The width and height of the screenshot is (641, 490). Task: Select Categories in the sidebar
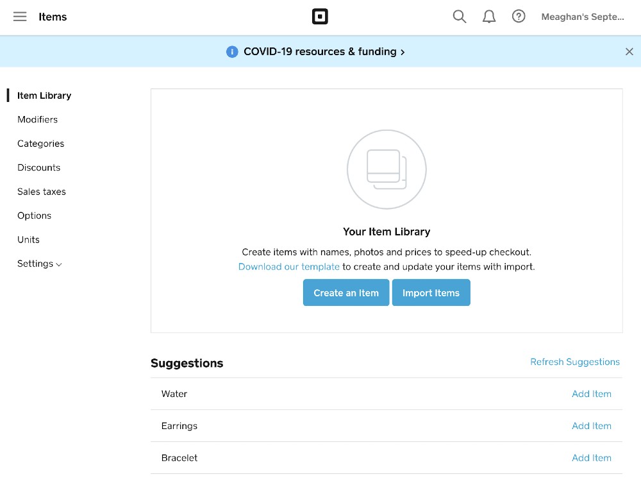(x=40, y=144)
